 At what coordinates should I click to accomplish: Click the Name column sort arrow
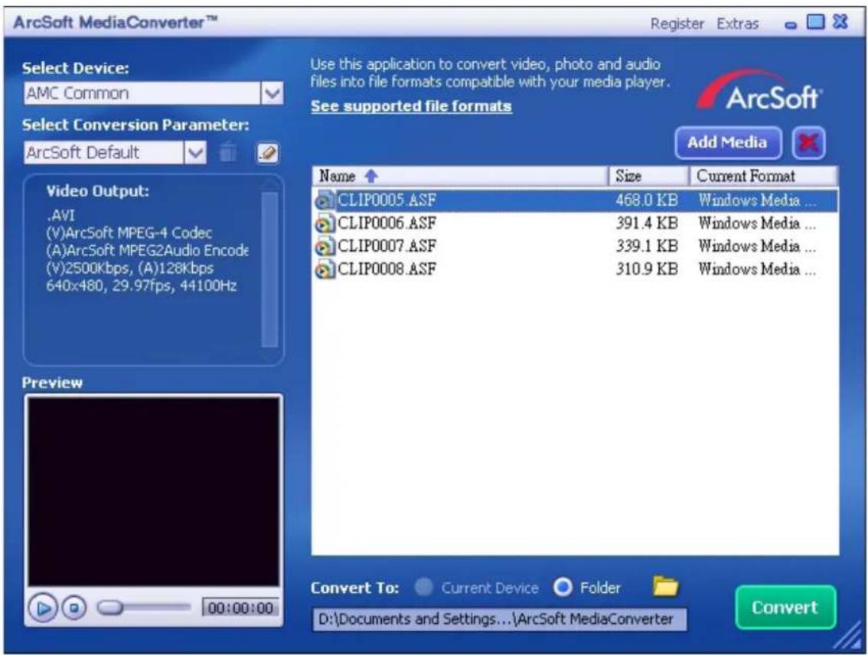click(x=371, y=176)
